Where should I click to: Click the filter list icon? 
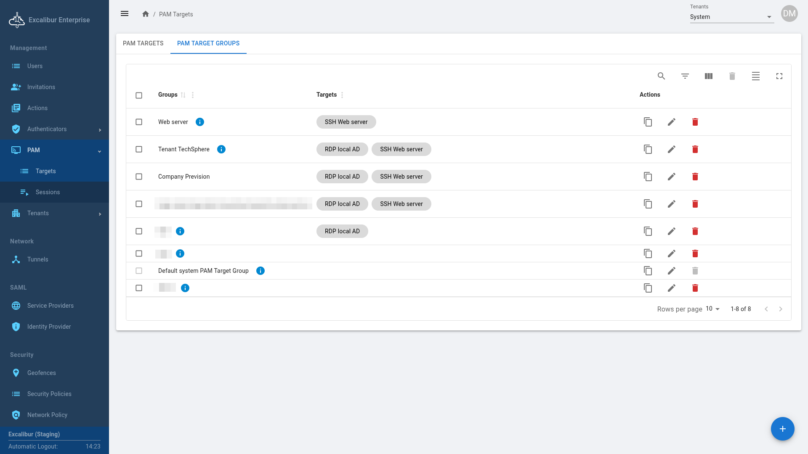[685, 76]
